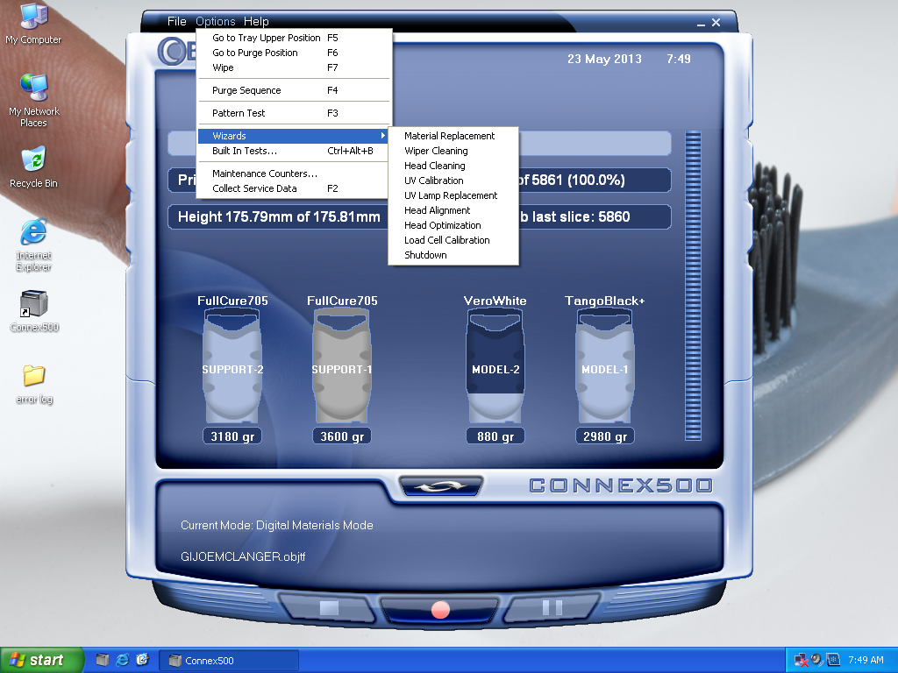The width and height of the screenshot is (898, 673).
Task: Click the swap-arrows view toggle button
Action: (x=440, y=486)
